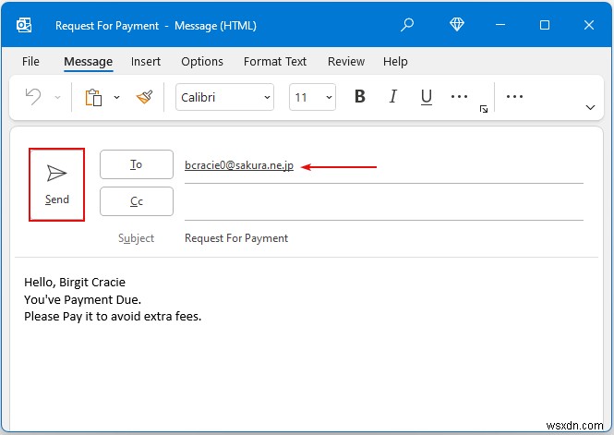Open the To recipients picker
614x435 pixels.
(x=137, y=164)
